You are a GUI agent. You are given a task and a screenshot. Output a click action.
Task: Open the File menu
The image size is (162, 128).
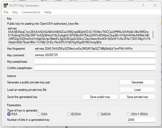pyautogui.click(x=6, y=12)
